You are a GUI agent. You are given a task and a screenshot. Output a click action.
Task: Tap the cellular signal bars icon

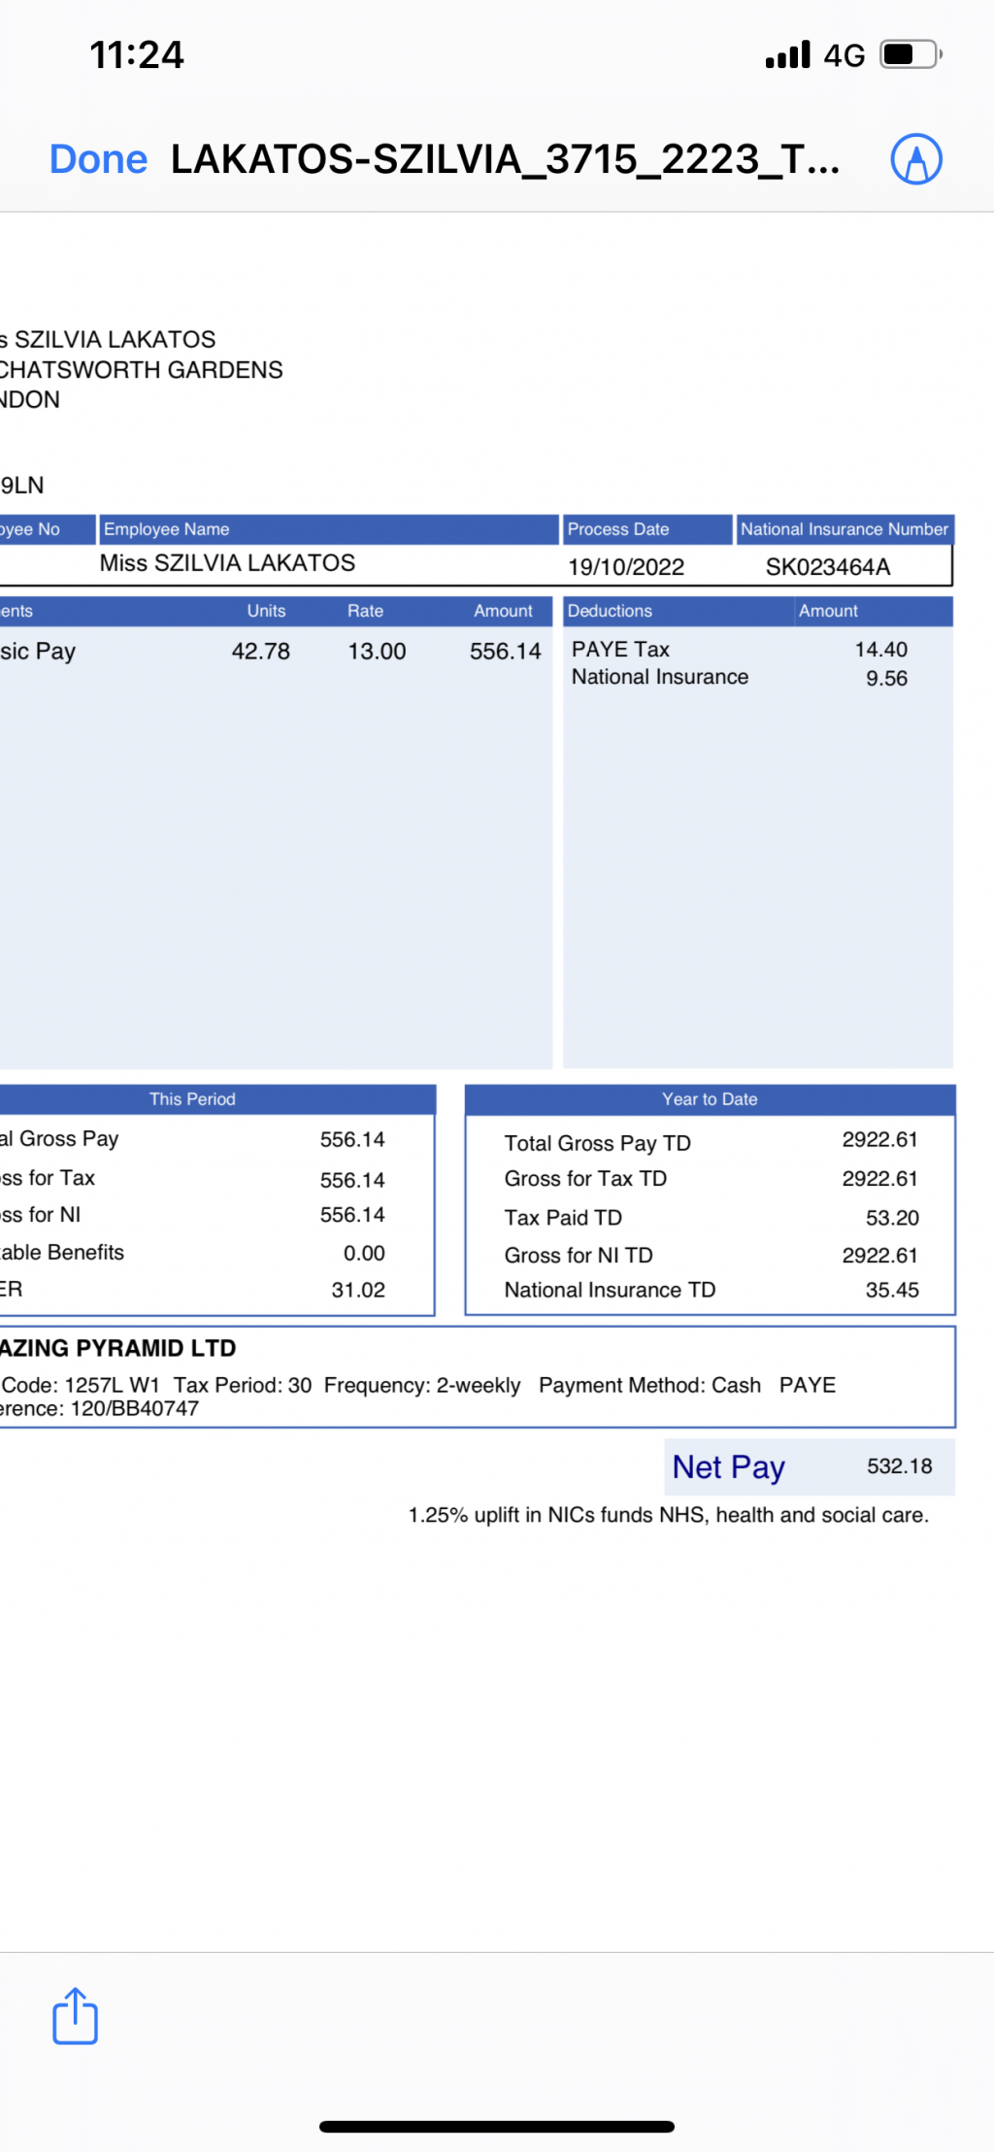[x=787, y=55]
